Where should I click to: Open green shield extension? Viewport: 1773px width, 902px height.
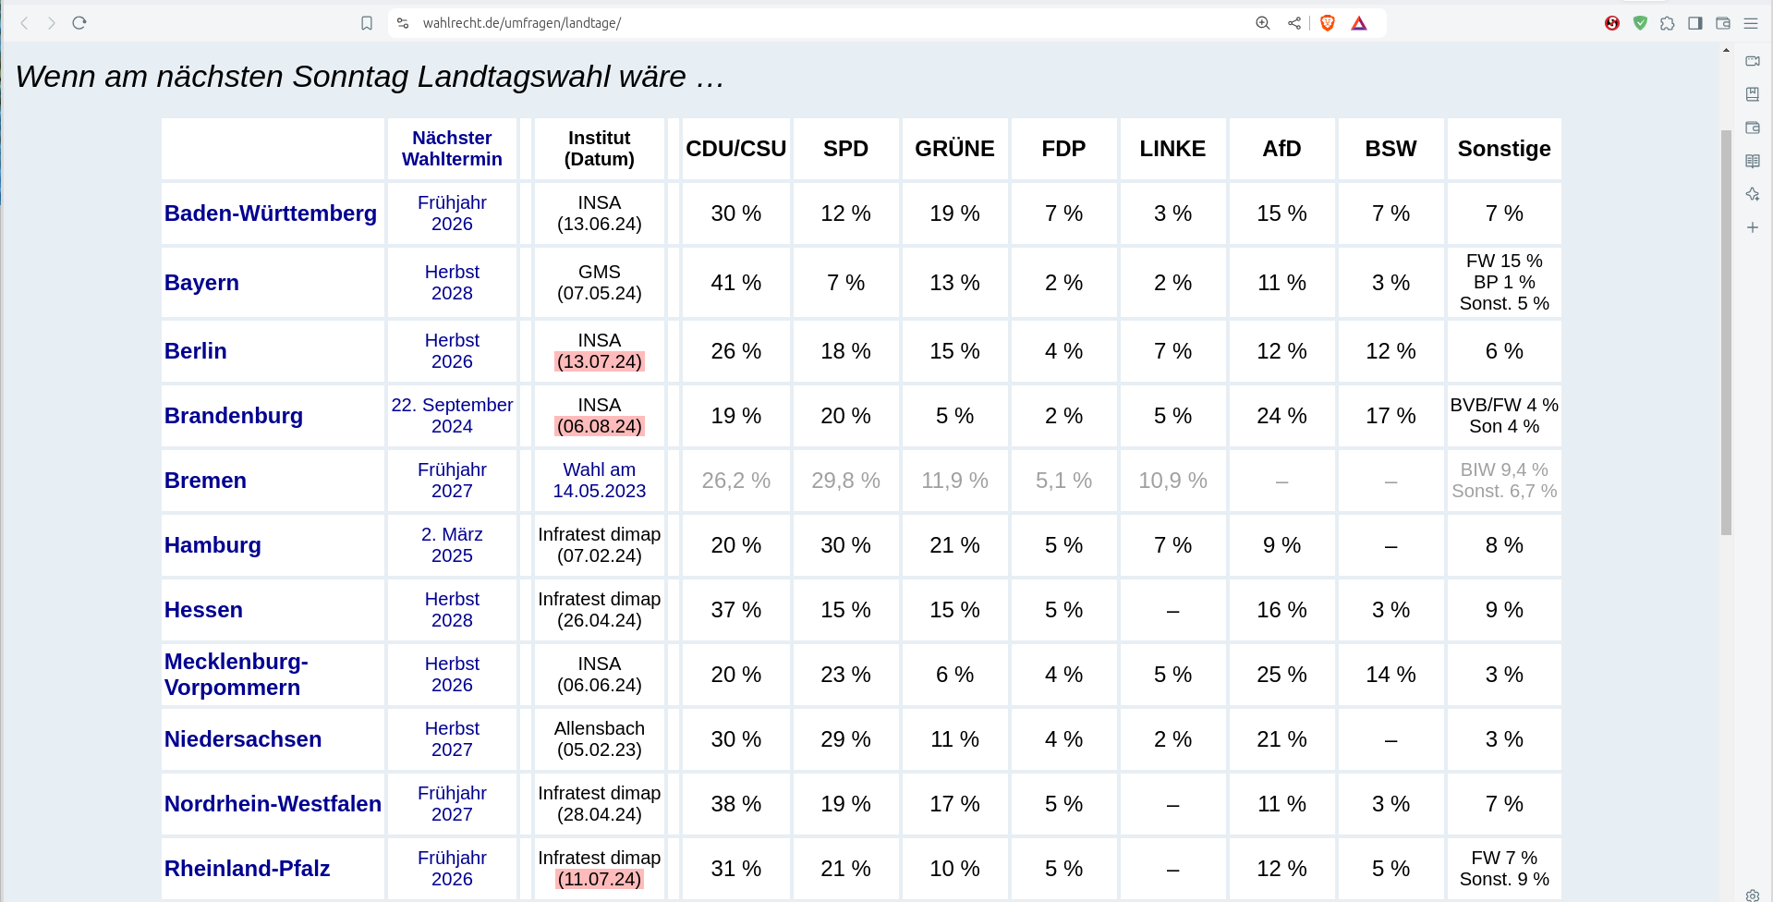(1640, 23)
